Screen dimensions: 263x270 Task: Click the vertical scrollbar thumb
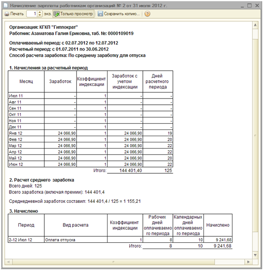tap(255, 136)
